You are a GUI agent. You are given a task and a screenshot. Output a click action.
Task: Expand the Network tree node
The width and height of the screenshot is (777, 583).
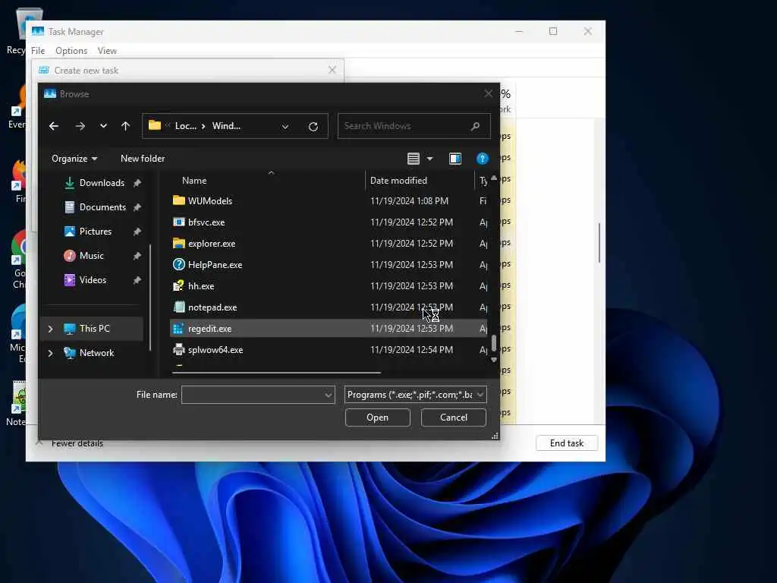pyautogui.click(x=50, y=353)
